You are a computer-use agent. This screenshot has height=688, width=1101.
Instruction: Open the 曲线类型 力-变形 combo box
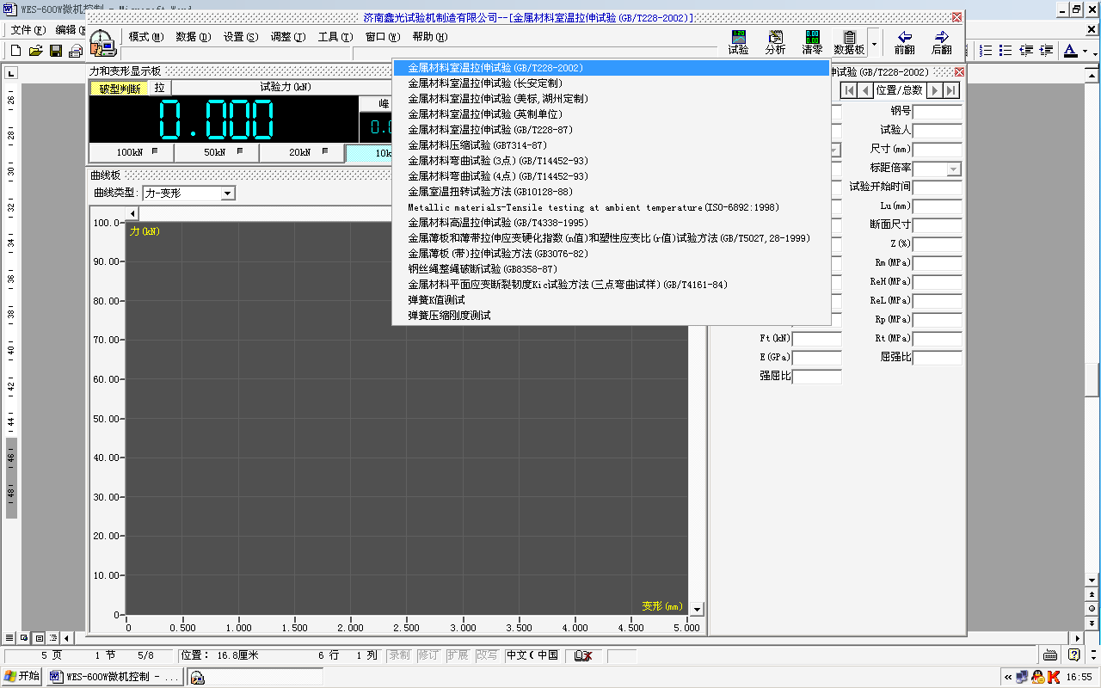(x=188, y=193)
